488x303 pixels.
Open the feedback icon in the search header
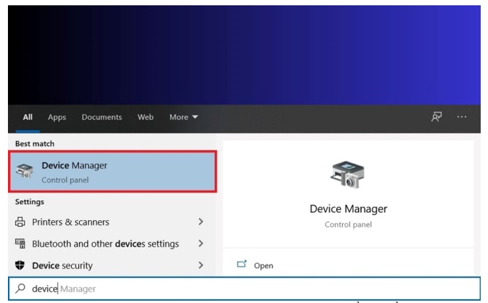(x=436, y=117)
